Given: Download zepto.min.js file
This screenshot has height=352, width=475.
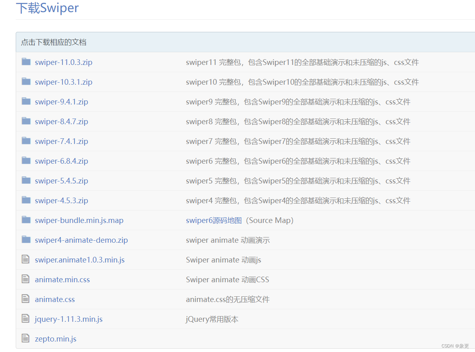Looking at the screenshot, I should (x=56, y=339).
